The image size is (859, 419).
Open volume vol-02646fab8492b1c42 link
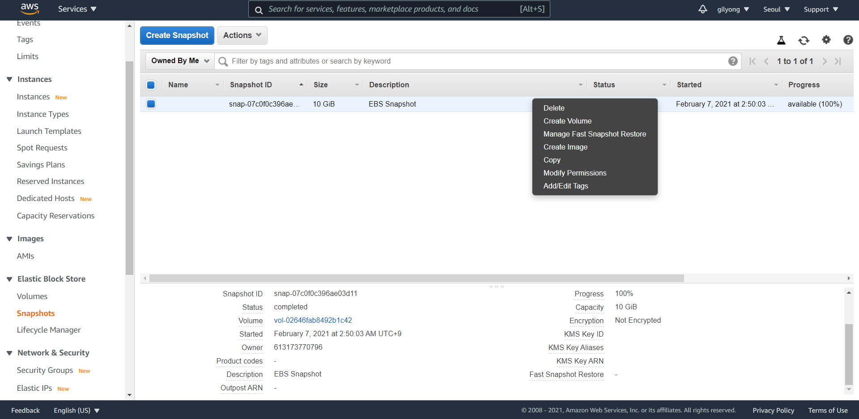tap(313, 320)
